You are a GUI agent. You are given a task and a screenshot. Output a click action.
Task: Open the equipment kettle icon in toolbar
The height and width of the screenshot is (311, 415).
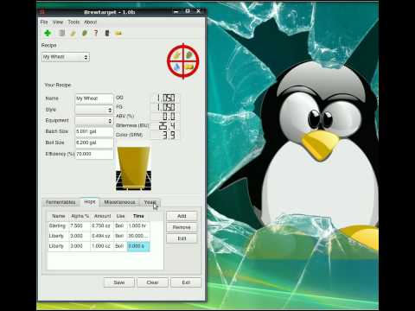(61, 33)
